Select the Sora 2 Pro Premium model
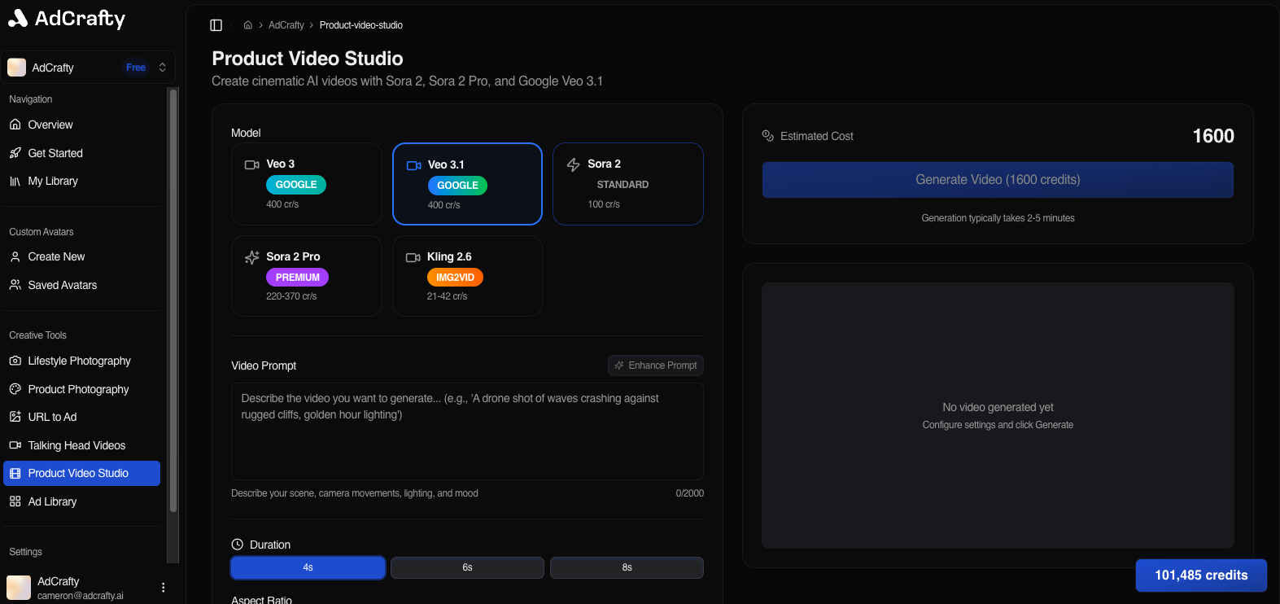Viewport: 1280px width, 604px height. tap(307, 276)
